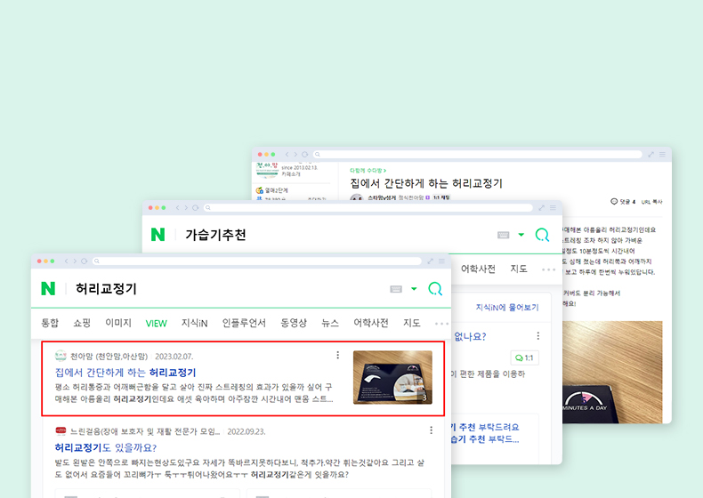Open more options for 천아망 result
The width and height of the screenshot is (703, 498).
[337, 355]
